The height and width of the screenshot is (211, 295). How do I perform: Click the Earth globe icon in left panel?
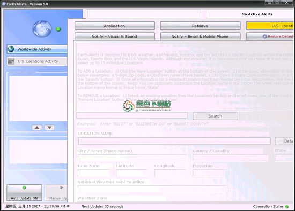tap(42, 29)
